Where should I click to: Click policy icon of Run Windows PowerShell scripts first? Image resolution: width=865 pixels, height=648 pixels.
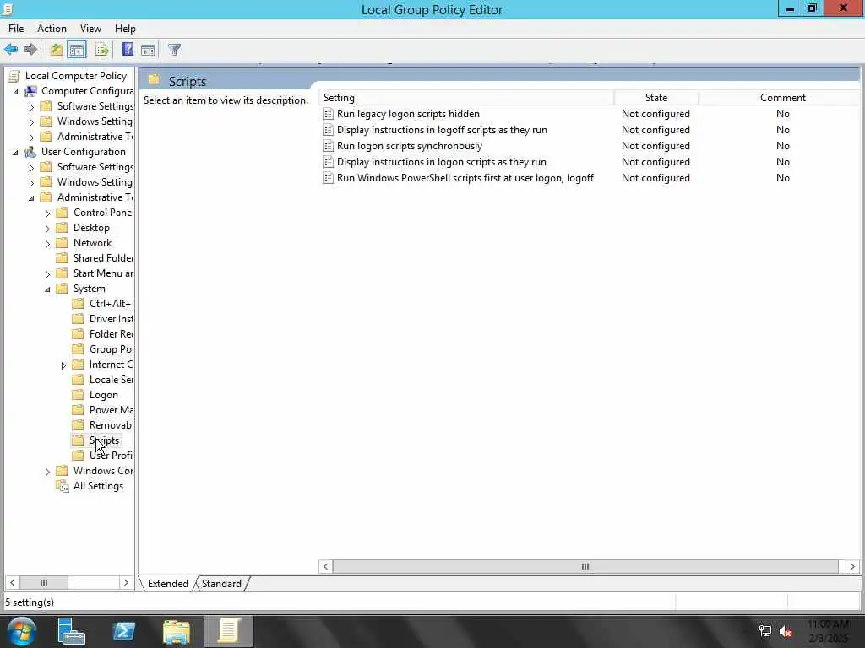pyautogui.click(x=329, y=178)
